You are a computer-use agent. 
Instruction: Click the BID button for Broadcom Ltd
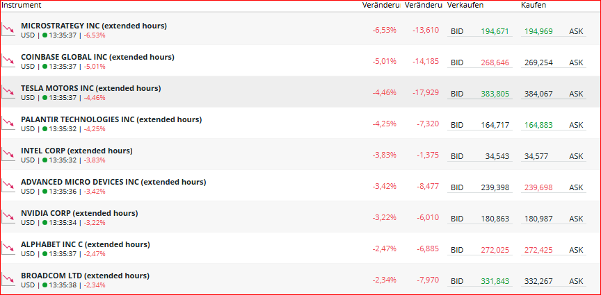(x=457, y=281)
